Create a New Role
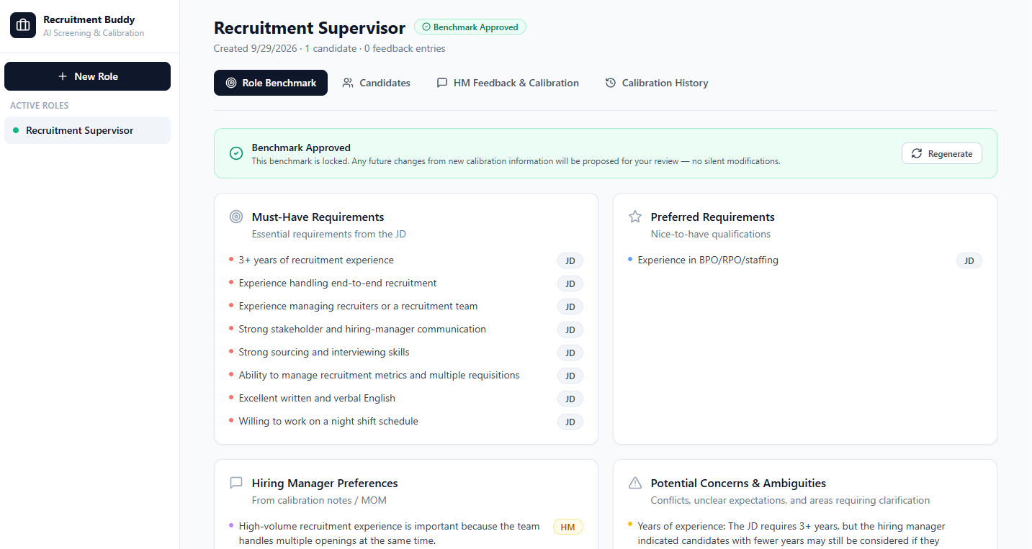The image size is (1032, 549). (x=87, y=76)
